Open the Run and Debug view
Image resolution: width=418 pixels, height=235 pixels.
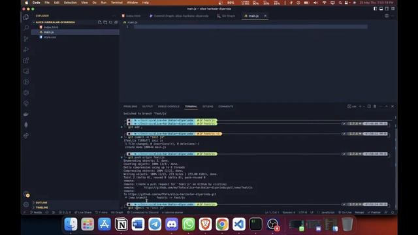(26, 50)
